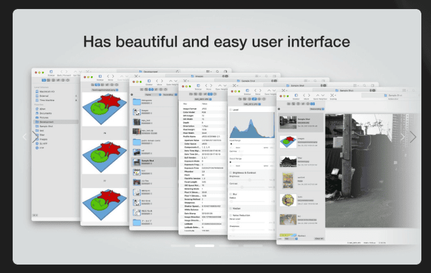Open Scaling menu icon in front window toolbar
Image resolution: width=431 pixels, height=273 pixels.
coord(332,96)
